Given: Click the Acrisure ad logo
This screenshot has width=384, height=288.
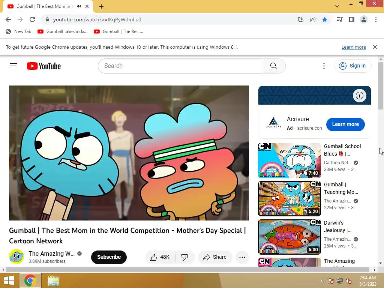Looking at the screenshot, I should point(273,123).
